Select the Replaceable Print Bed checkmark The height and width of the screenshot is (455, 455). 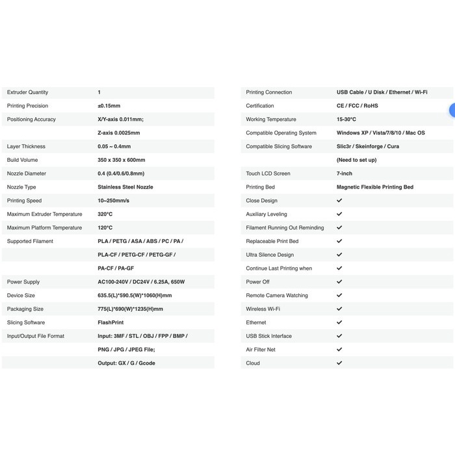click(x=339, y=241)
